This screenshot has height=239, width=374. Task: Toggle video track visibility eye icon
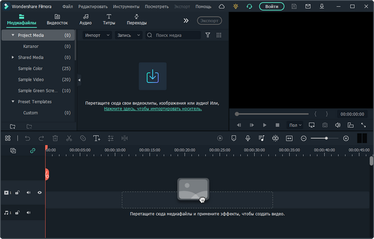coord(40,192)
